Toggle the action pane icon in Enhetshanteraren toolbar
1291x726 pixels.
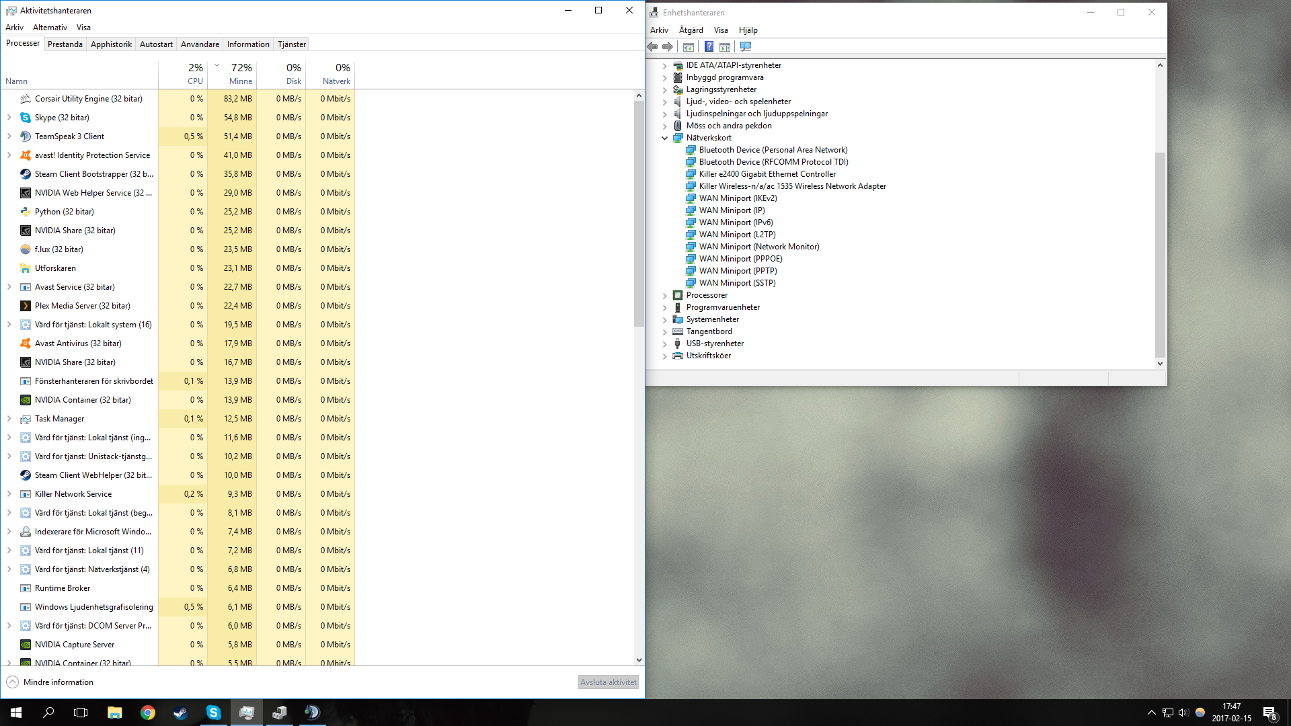point(725,47)
